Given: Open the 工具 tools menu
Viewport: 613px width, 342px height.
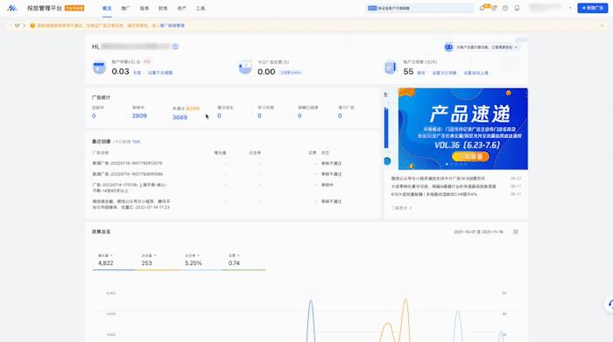Looking at the screenshot, I should (201, 8).
